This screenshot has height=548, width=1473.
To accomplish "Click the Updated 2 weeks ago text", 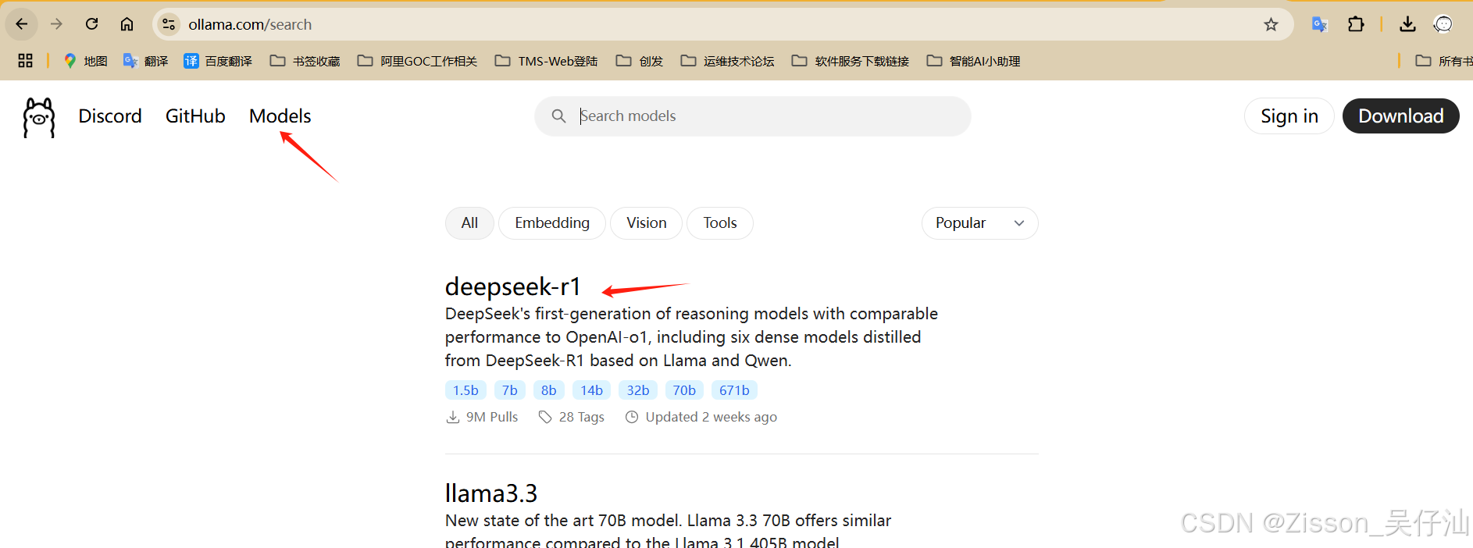I will pyautogui.click(x=712, y=417).
